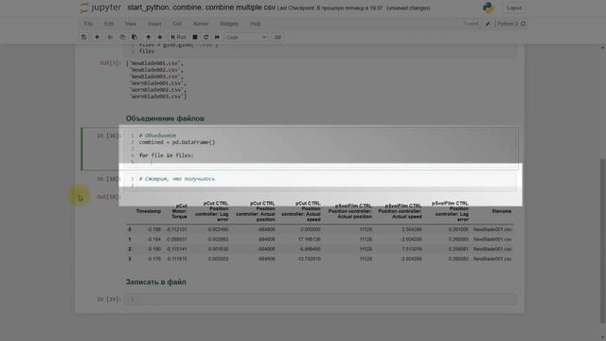This screenshot has width=606, height=341.
Task: Click the filename column header
Action: tap(502, 211)
